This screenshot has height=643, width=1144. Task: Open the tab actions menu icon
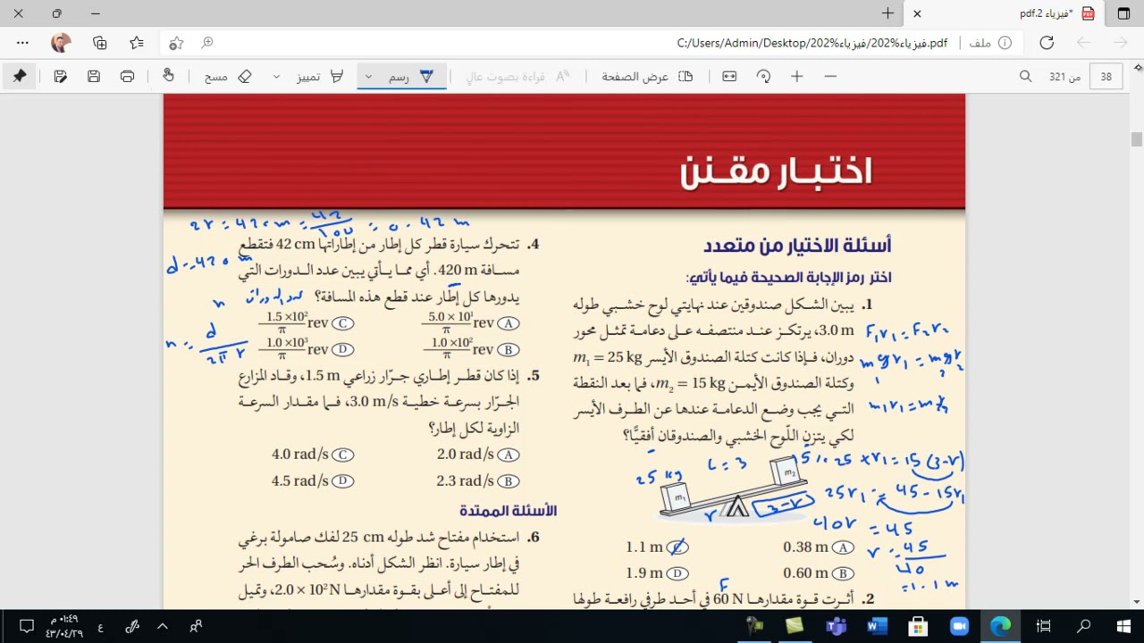1123,13
